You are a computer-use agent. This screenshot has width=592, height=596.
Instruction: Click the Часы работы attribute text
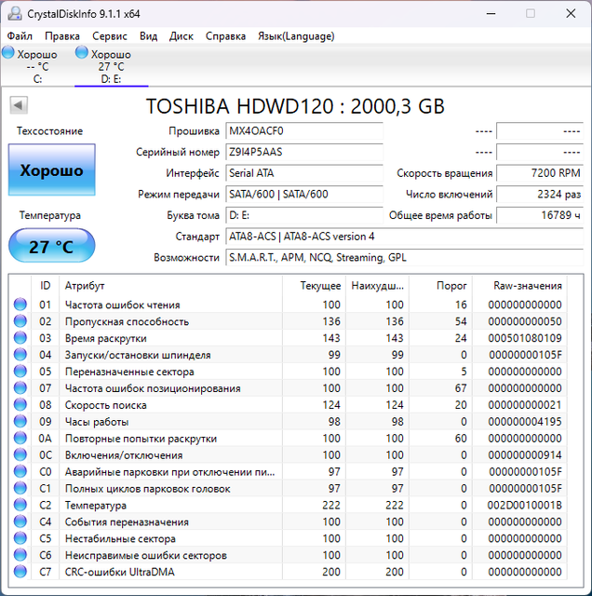pos(97,422)
